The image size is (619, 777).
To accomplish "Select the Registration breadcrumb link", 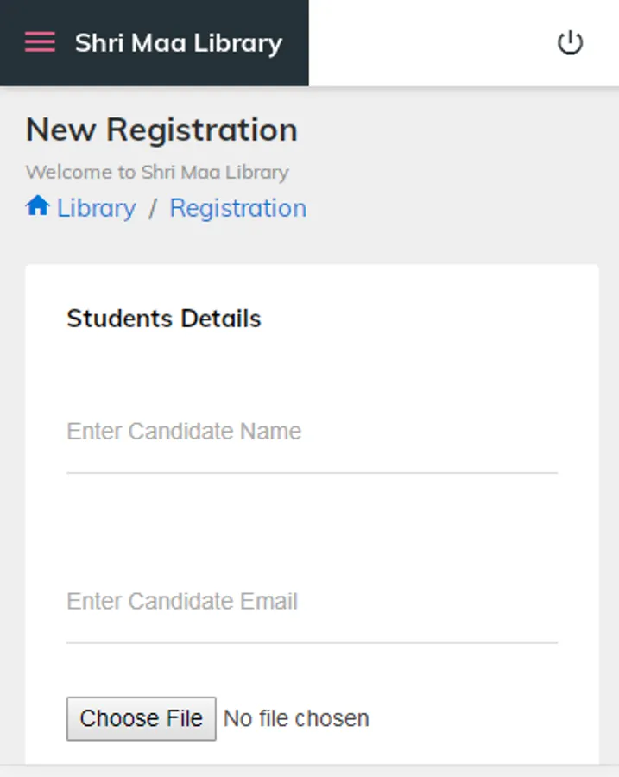I will click(237, 208).
